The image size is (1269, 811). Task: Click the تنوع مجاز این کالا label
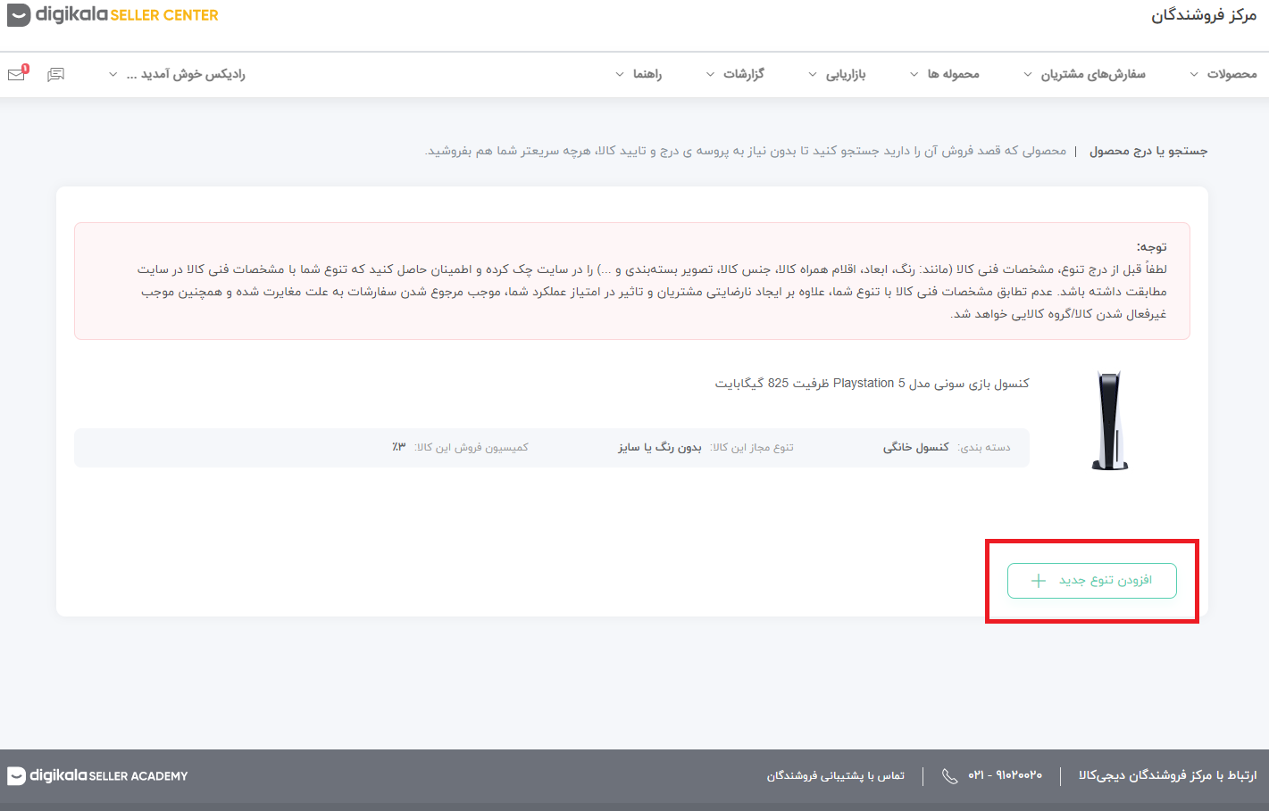pyautogui.click(x=752, y=447)
